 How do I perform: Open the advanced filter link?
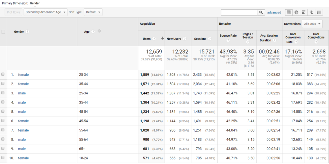(x=274, y=13)
